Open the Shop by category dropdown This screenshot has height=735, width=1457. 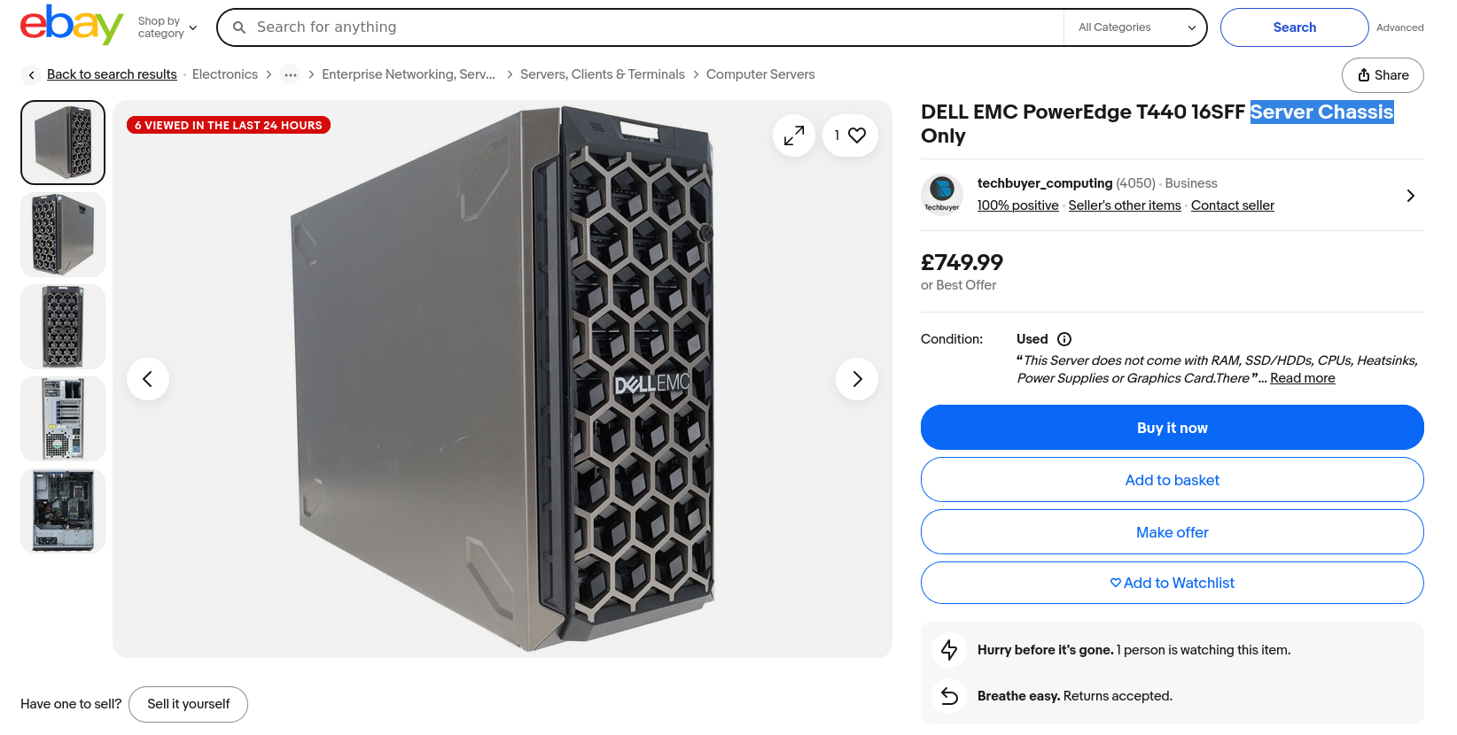(x=168, y=27)
